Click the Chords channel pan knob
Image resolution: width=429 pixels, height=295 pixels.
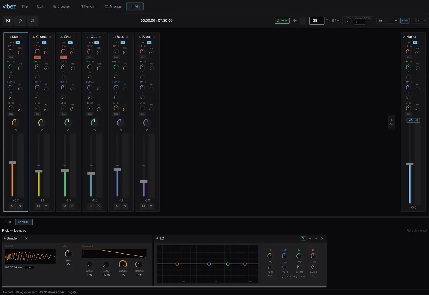41,123
